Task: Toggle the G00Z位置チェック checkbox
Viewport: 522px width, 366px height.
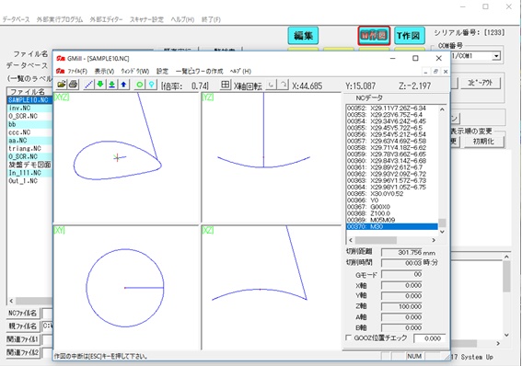Action: tap(349, 337)
